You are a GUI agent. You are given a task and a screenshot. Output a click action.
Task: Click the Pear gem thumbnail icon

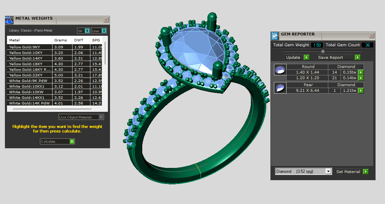click(280, 88)
